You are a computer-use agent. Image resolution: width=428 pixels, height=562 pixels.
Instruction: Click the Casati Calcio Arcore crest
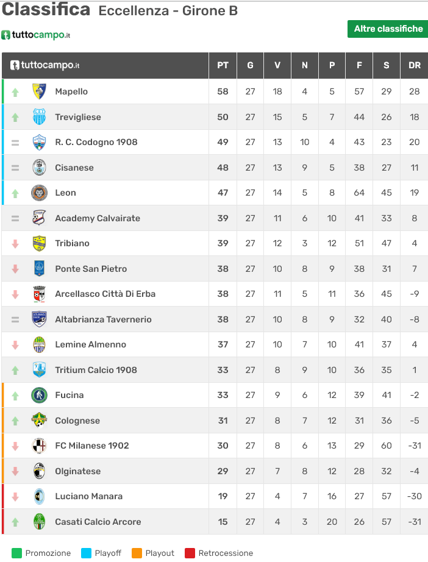click(x=39, y=522)
